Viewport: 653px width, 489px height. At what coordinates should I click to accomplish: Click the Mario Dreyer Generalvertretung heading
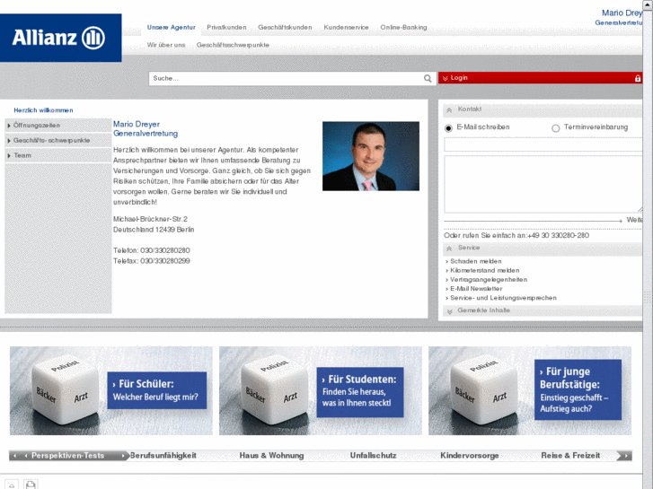(x=146, y=128)
